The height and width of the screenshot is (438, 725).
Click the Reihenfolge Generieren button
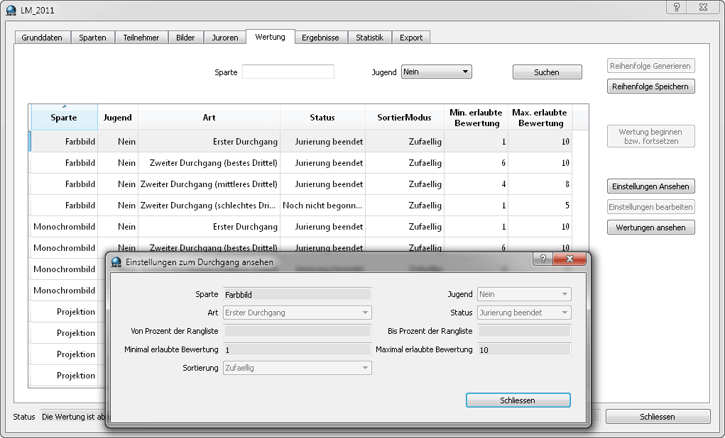(650, 66)
